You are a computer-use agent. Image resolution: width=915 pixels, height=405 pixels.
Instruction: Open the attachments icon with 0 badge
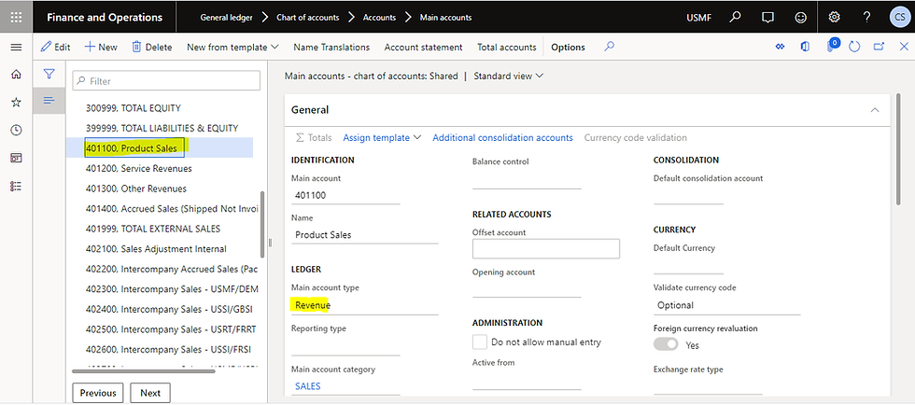tap(832, 46)
